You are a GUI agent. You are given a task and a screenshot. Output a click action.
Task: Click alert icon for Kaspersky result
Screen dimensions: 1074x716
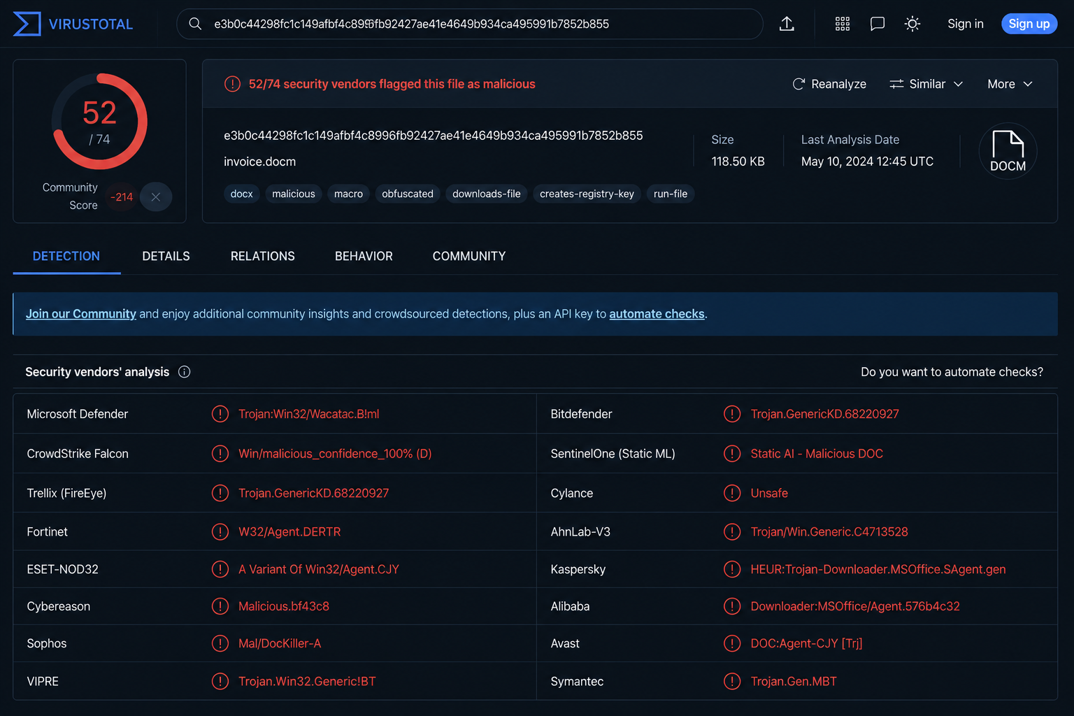(732, 569)
